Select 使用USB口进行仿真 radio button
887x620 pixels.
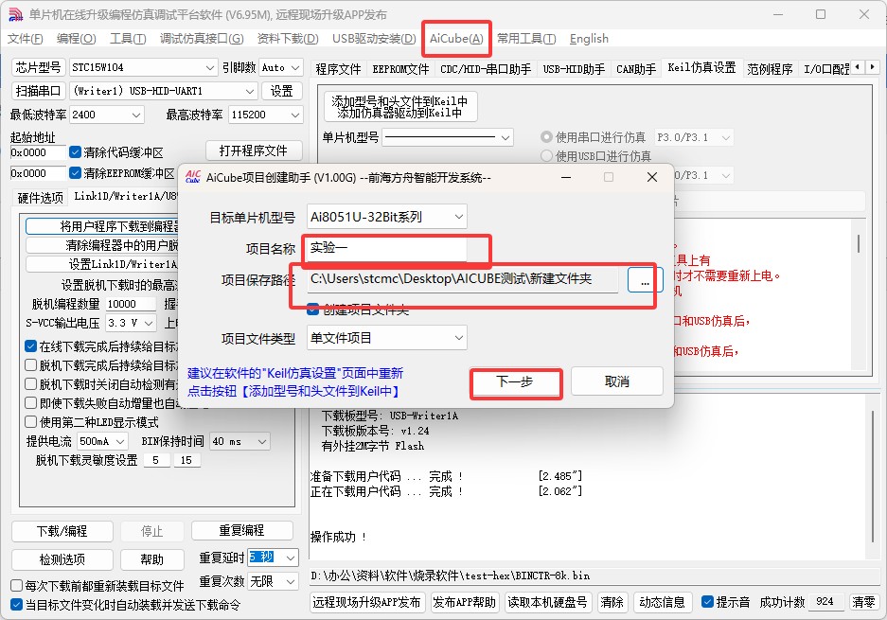546,155
